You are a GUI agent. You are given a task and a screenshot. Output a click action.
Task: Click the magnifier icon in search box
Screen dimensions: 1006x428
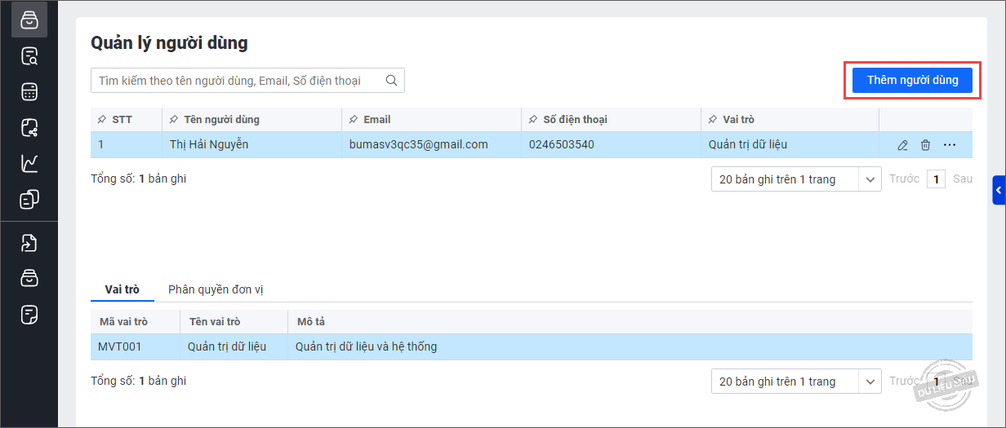click(391, 81)
